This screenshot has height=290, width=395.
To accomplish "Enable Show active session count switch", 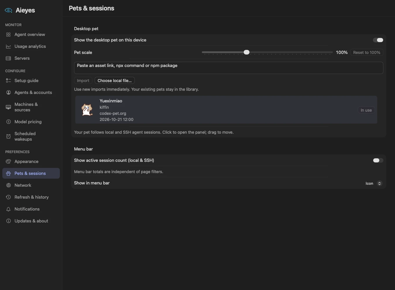I will coord(378,160).
